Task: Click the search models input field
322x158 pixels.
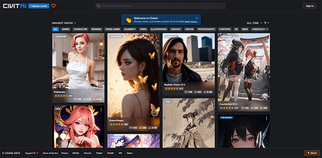Action: [x=160, y=6]
